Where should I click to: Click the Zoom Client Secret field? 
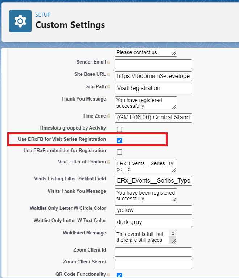coord(153,264)
